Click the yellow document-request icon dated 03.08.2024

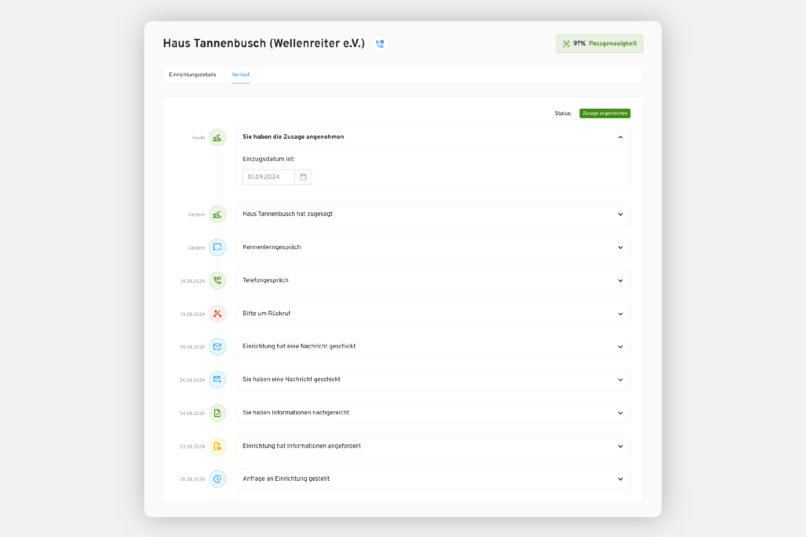coord(217,446)
